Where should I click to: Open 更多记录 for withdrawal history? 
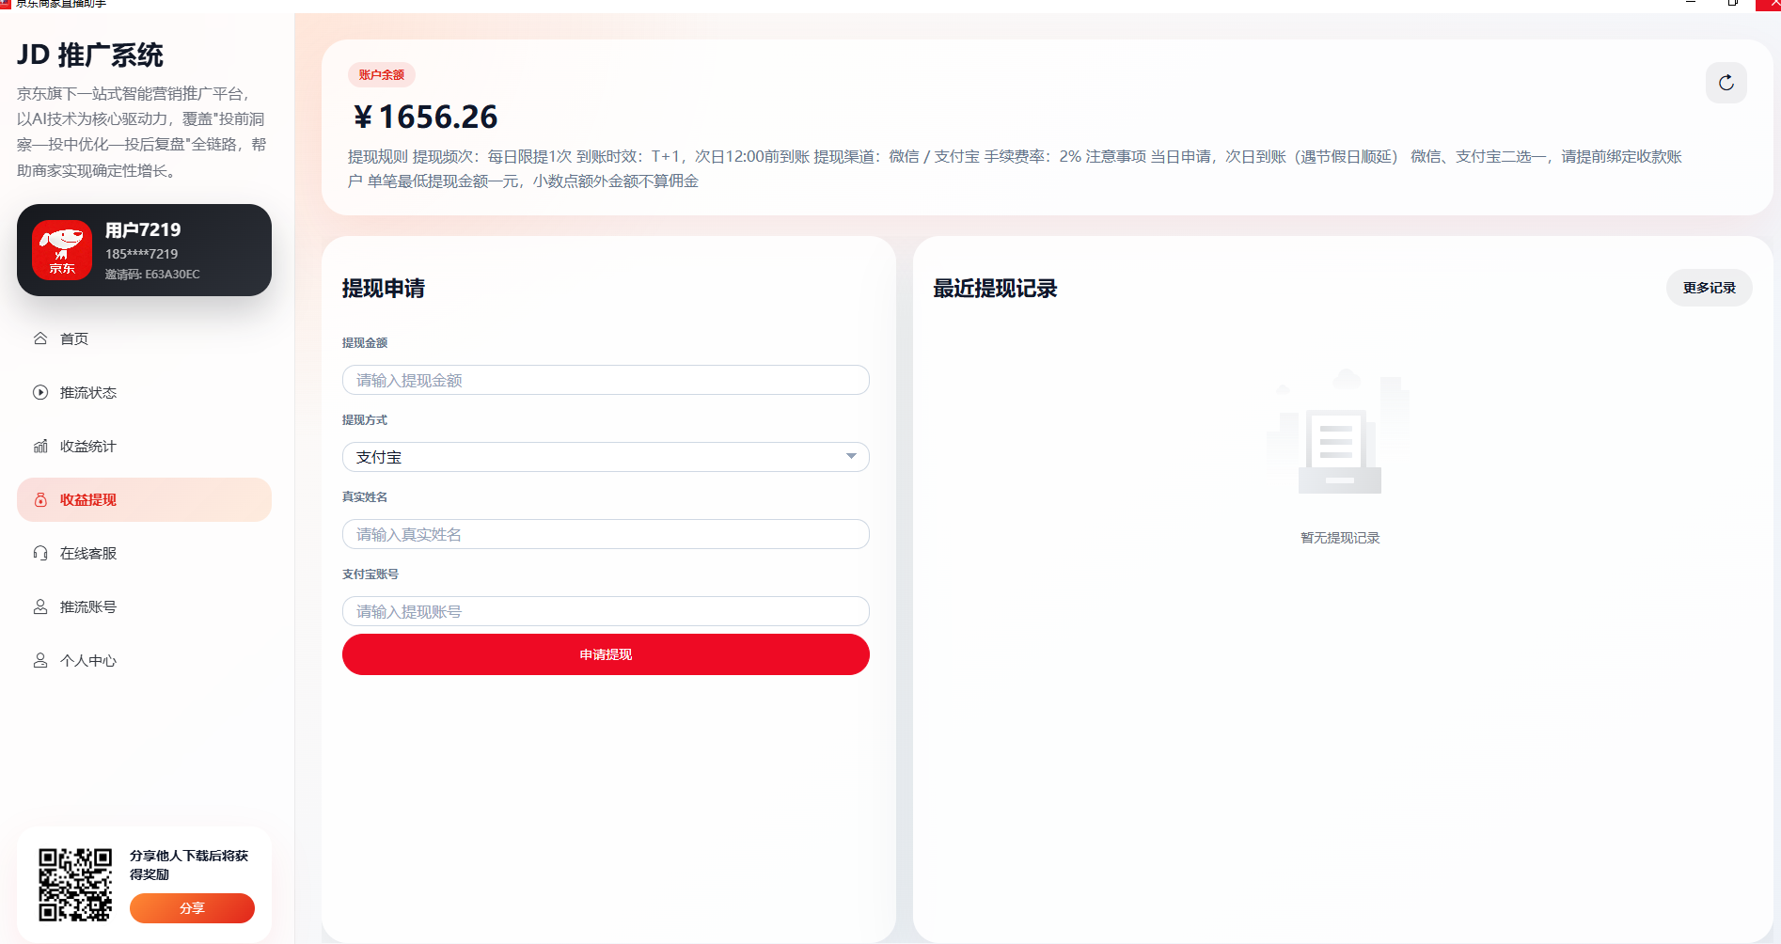(1709, 288)
